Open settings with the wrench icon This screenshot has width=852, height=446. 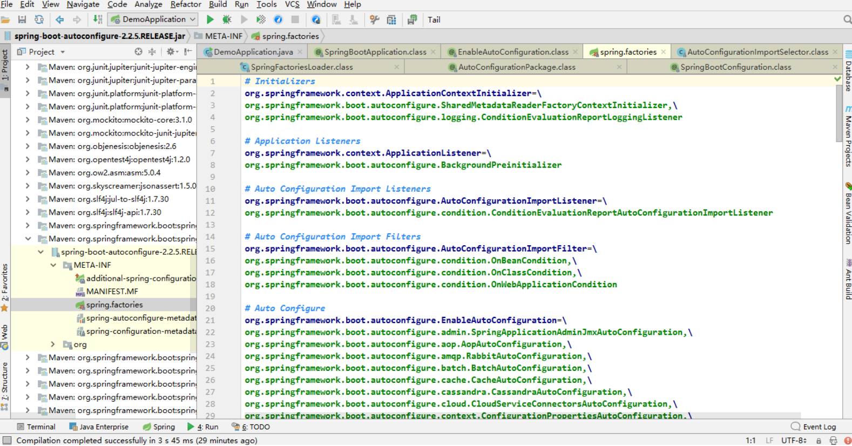pos(374,20)
